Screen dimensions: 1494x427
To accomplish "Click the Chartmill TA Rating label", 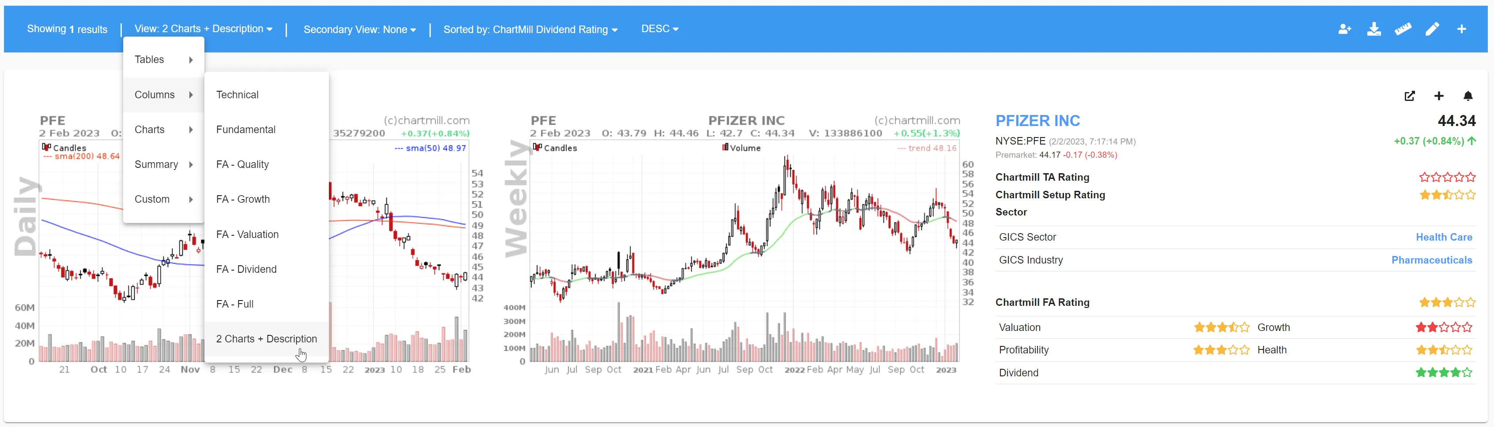I will pos(1042,178).
